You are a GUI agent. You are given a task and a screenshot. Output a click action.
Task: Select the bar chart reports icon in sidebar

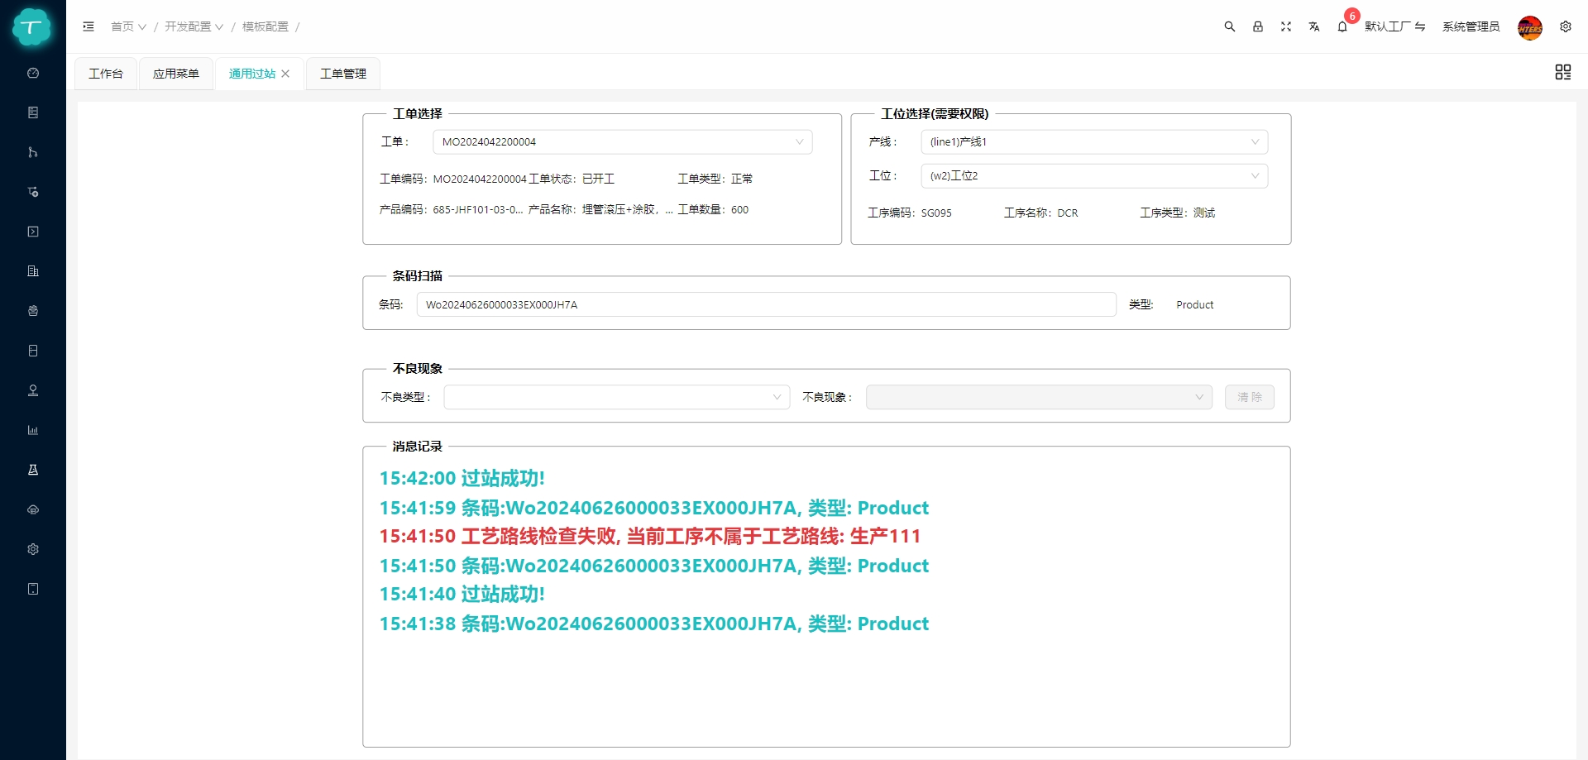[x=32, y=430]
